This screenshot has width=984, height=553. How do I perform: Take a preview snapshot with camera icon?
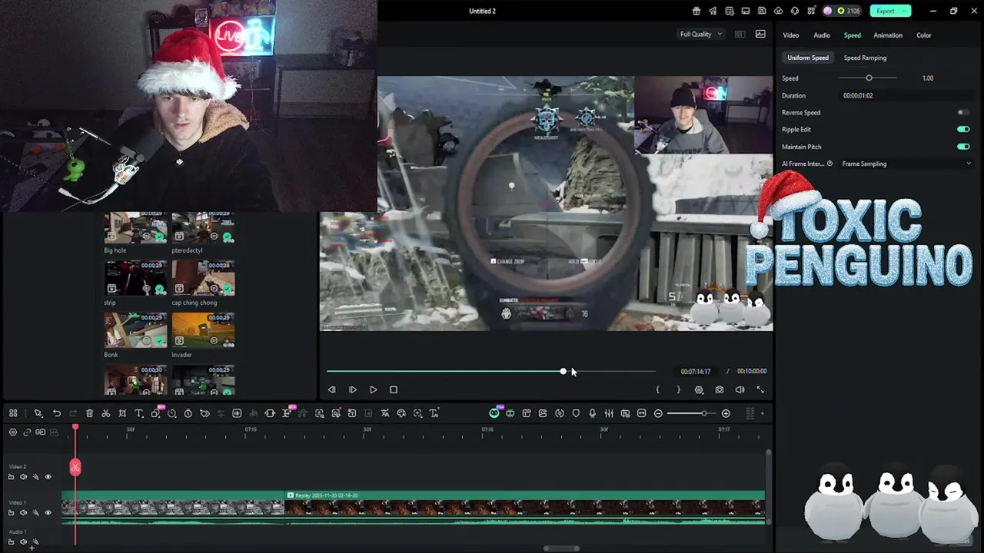click(x=720, y=390)
